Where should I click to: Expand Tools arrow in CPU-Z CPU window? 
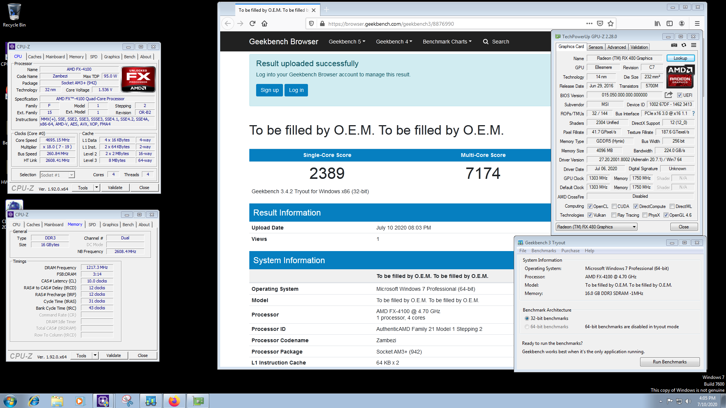click(x=96, y=188)
